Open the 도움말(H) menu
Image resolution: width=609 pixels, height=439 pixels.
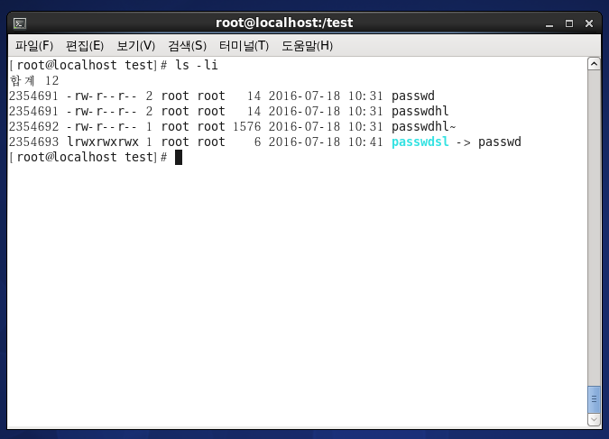tap(307, 46)
